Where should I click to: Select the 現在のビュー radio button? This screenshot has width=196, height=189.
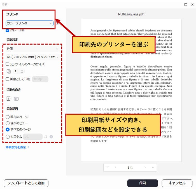click(8, 123)
